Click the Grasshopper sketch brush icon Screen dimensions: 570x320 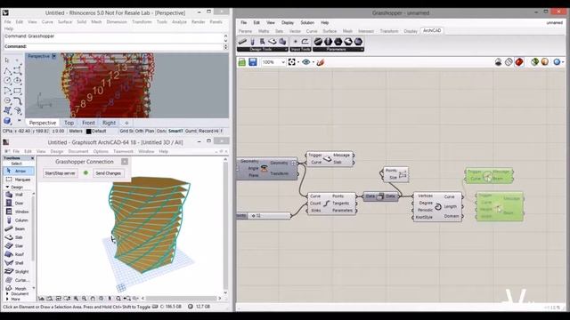(321, 62)
